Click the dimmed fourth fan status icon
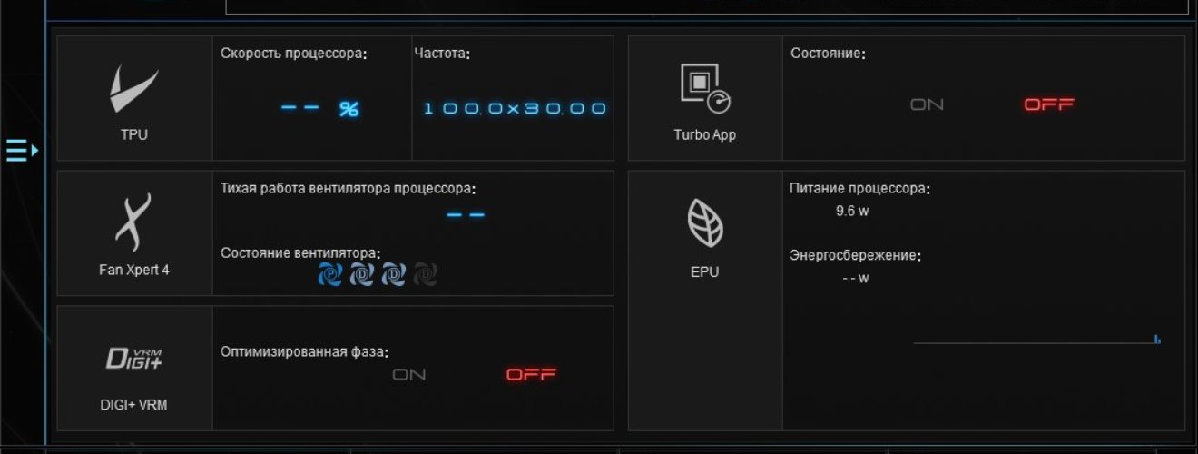Image resolution: width=1198 pixels, height=454 pixels. pyautogui.click(x=426, y=274)
